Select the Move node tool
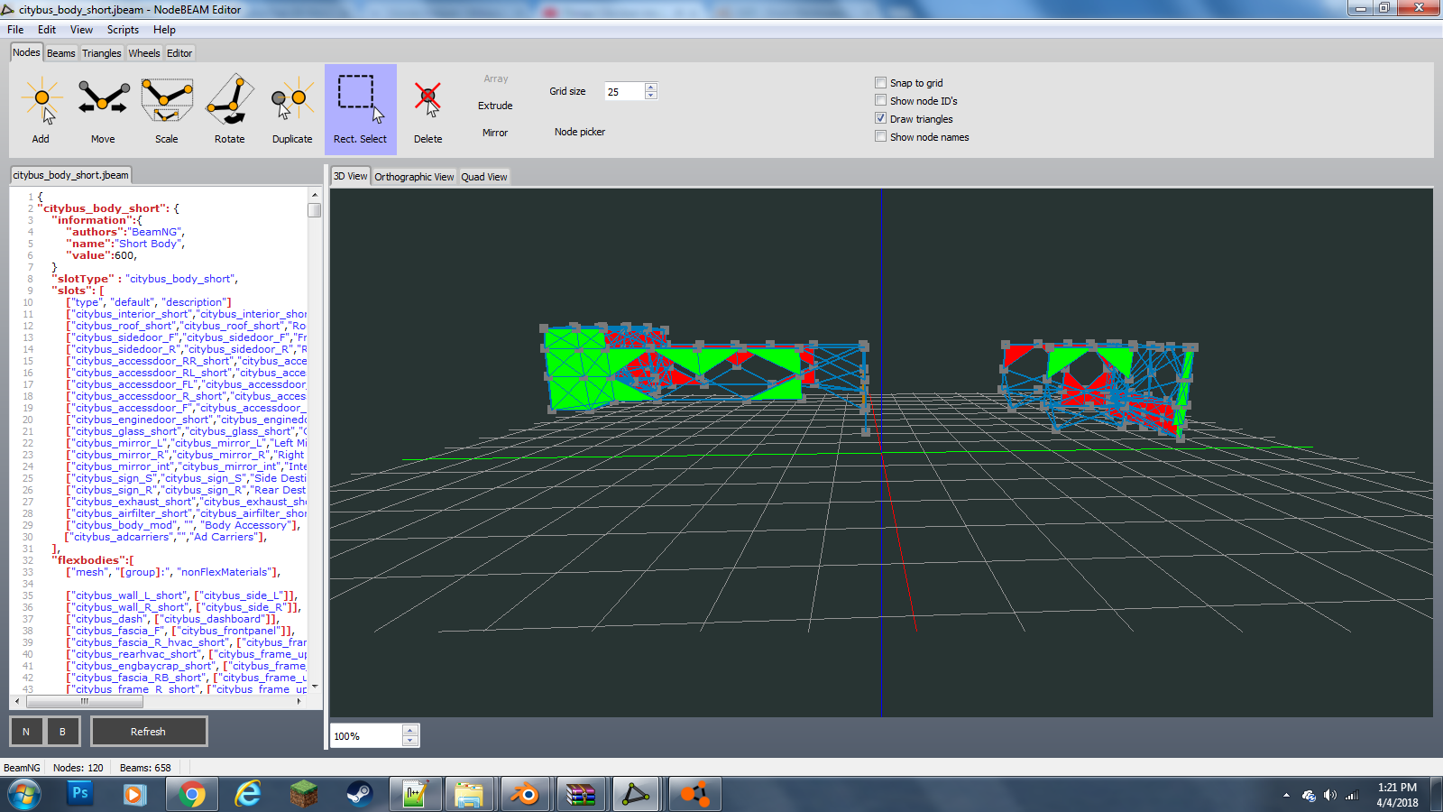Screen dimensions: 1443x812 coord(103,109)
